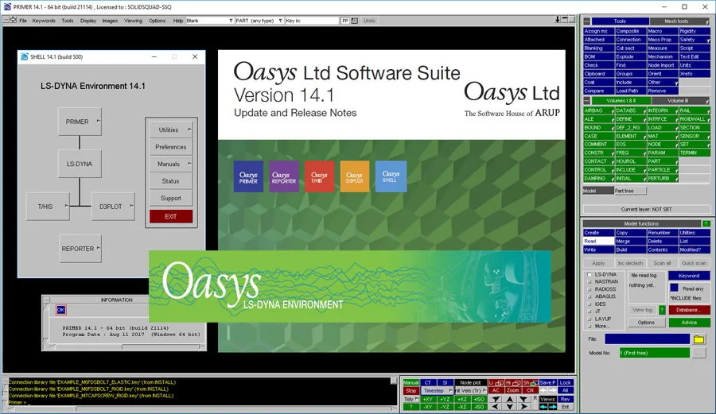Click the up arrow view rotation icon

[510, 399]
